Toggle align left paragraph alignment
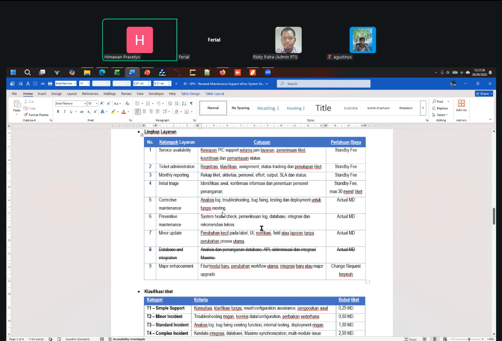The image size is (502, 341). 138,112
